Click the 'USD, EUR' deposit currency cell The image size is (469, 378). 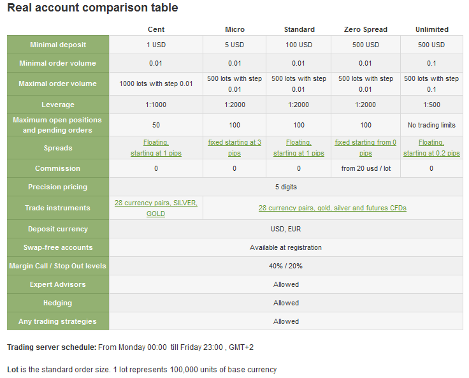pos(286,229)
